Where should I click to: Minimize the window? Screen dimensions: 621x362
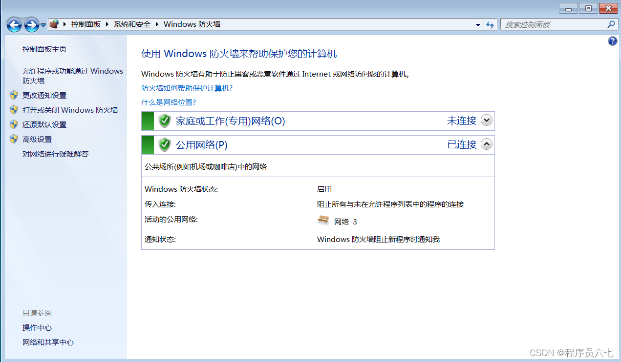point(568,8)
